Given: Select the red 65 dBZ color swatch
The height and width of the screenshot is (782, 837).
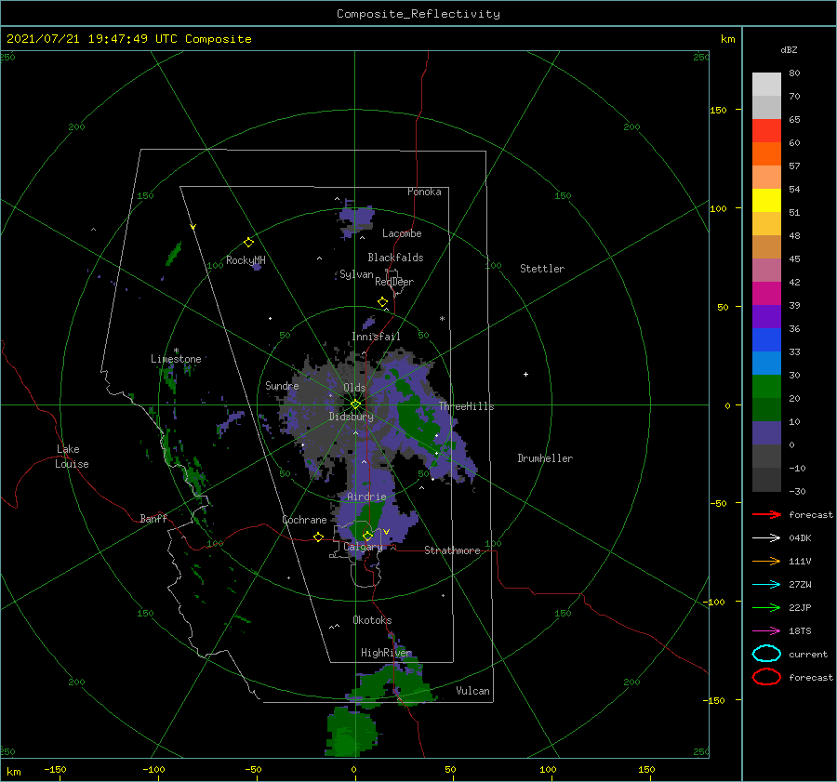Looking at the screenshot, I should tap(766, 131).
